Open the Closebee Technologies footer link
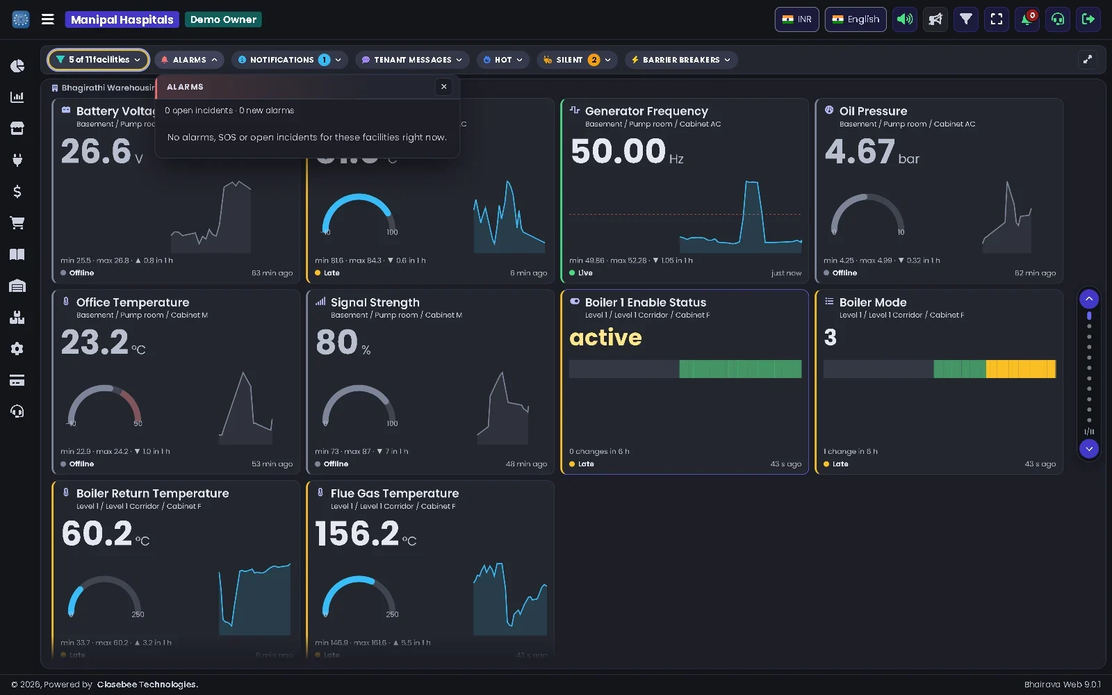The height and width of the screenshot is (695, 1112). (147, 685)
